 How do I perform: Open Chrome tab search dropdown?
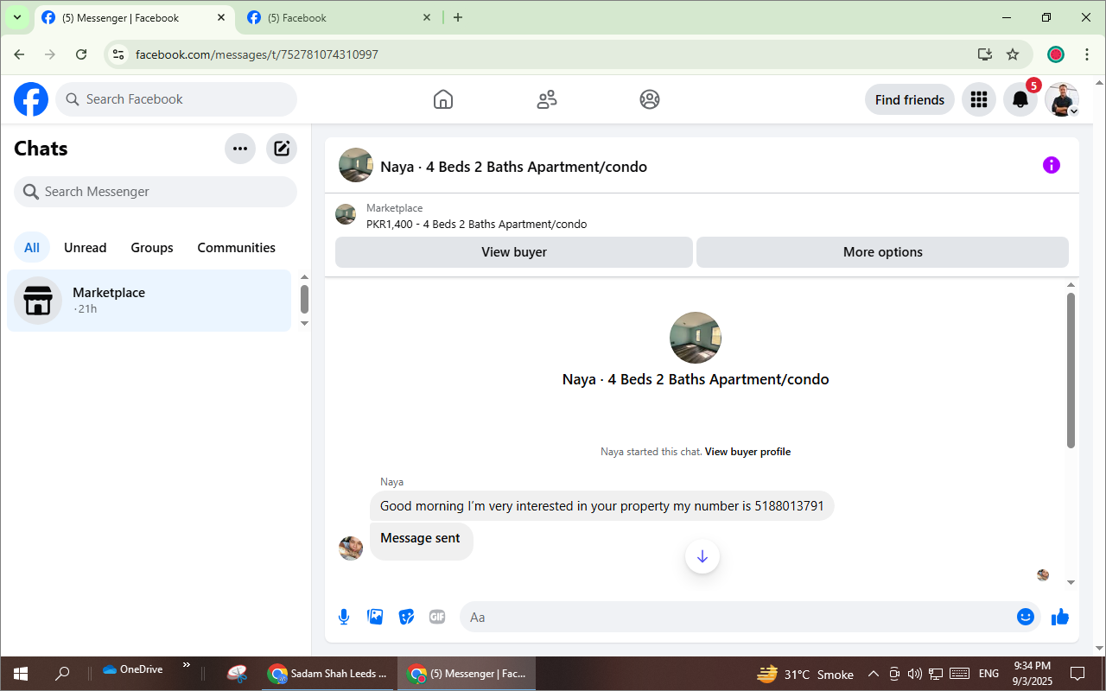(17, 17)
